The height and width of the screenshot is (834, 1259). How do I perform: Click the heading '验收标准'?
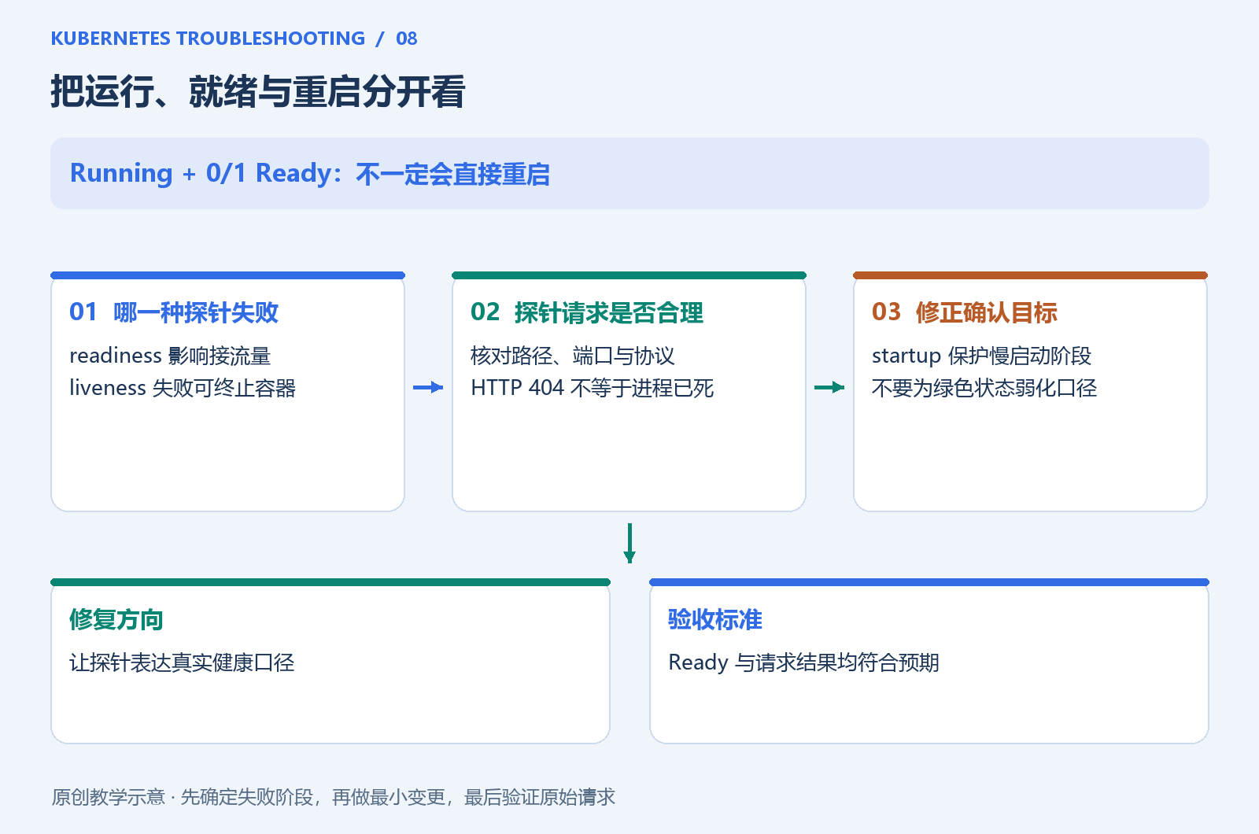715,619
